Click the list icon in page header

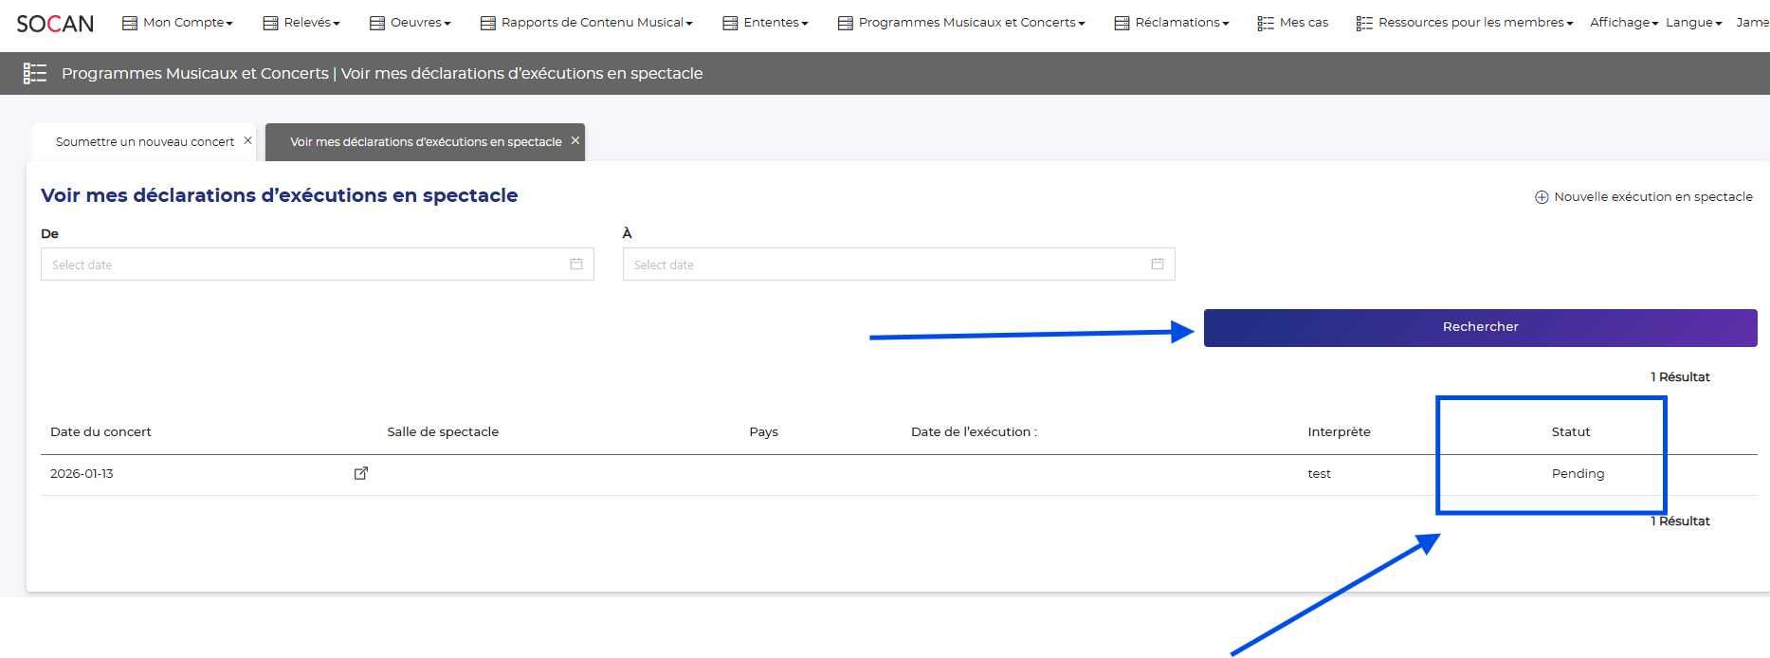coord(35,73)
